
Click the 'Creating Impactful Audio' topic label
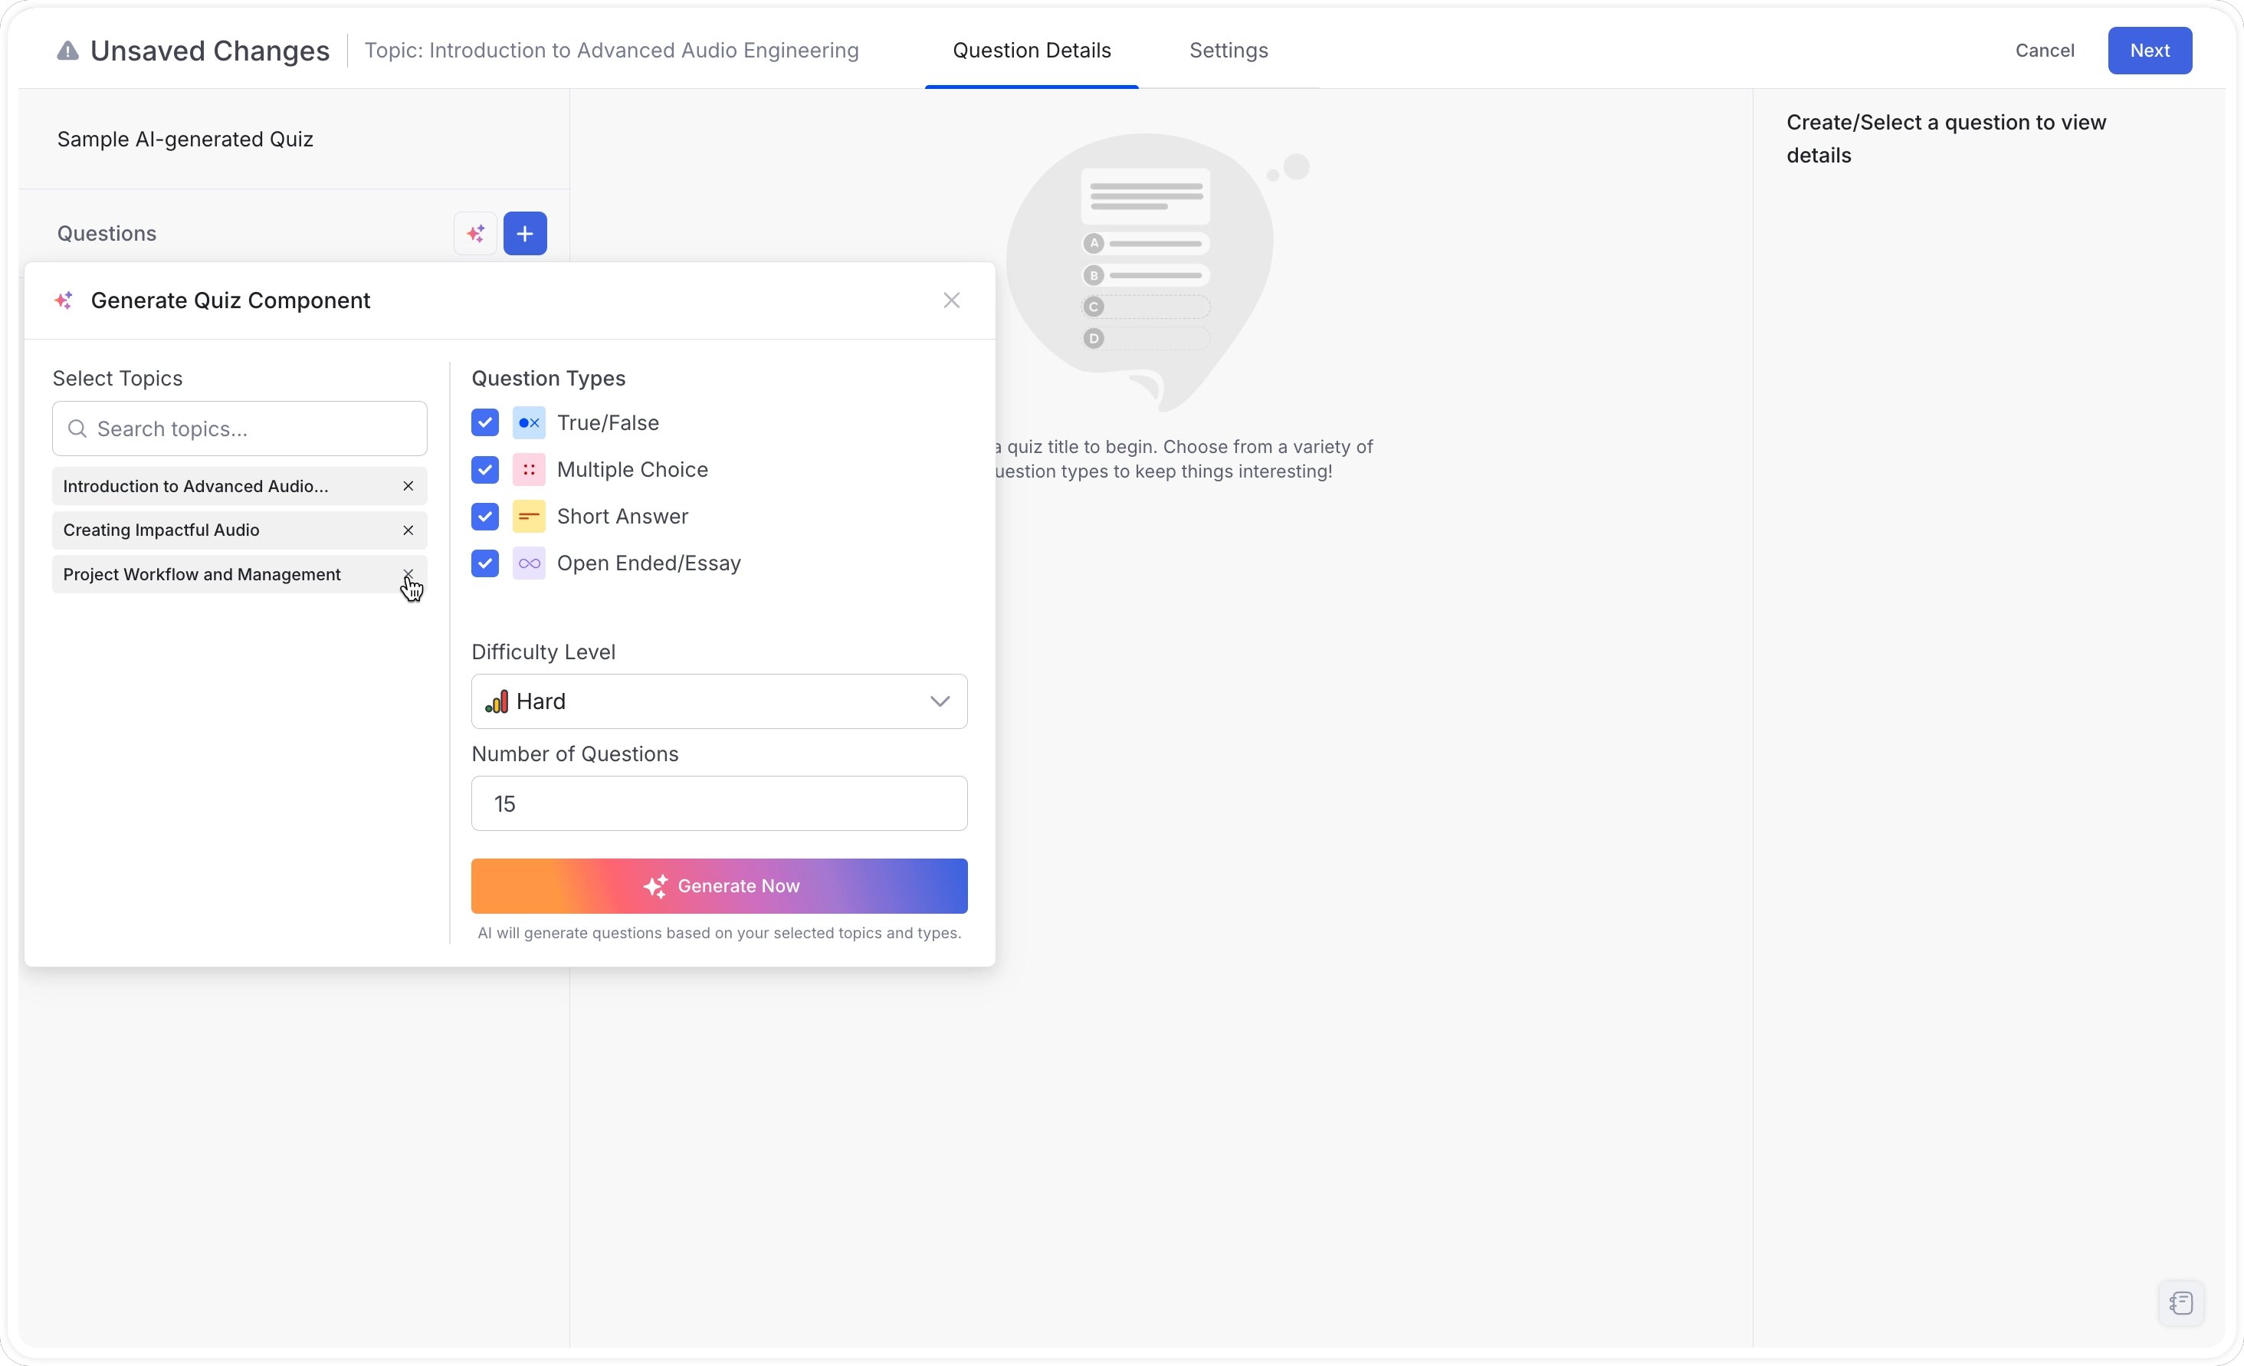161,530
